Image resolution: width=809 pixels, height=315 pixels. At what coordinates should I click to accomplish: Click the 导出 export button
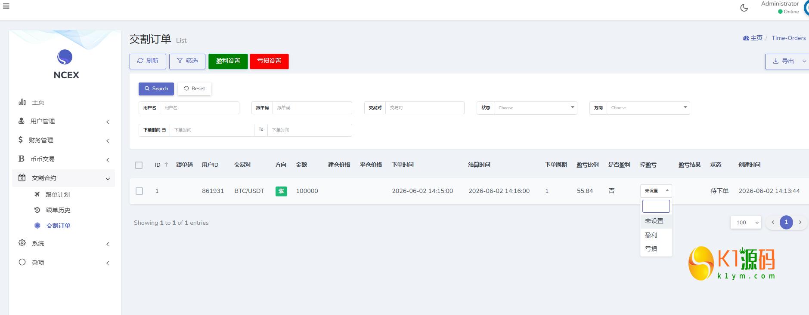coord(783,61)
